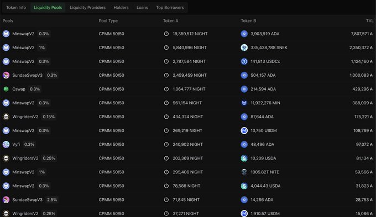Select the Liquidity Pools tab

[48, 7]
